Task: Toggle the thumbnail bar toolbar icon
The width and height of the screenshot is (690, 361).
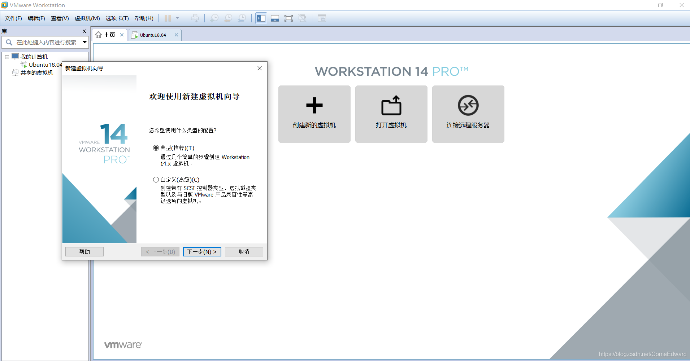Action: (275, 18)
